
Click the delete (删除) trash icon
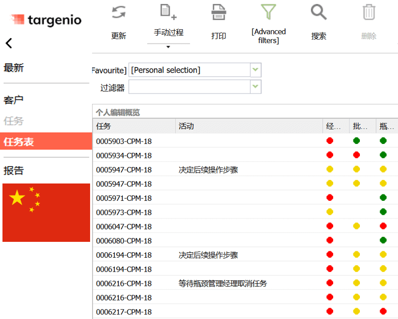click(x=369, y=12)
